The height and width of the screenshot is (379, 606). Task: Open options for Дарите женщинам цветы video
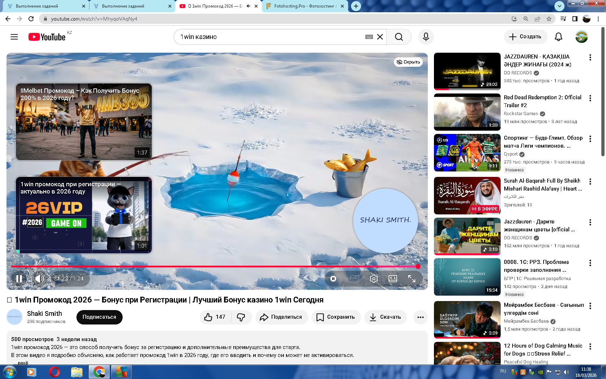590,222
